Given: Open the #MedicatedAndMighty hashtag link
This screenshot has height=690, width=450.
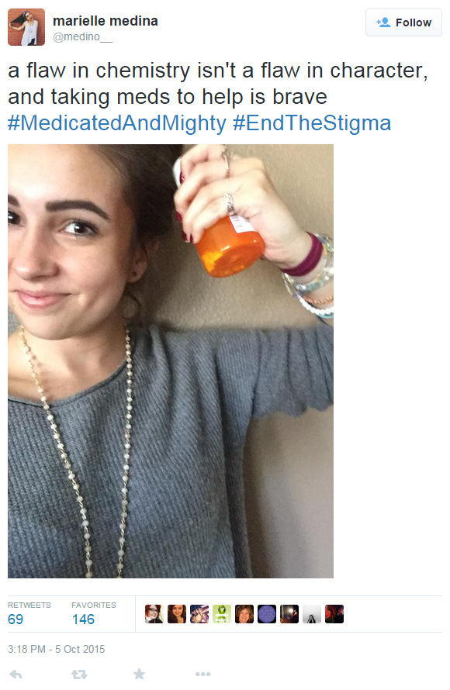Looking at the screenshot, I should (x=116, y=122).
